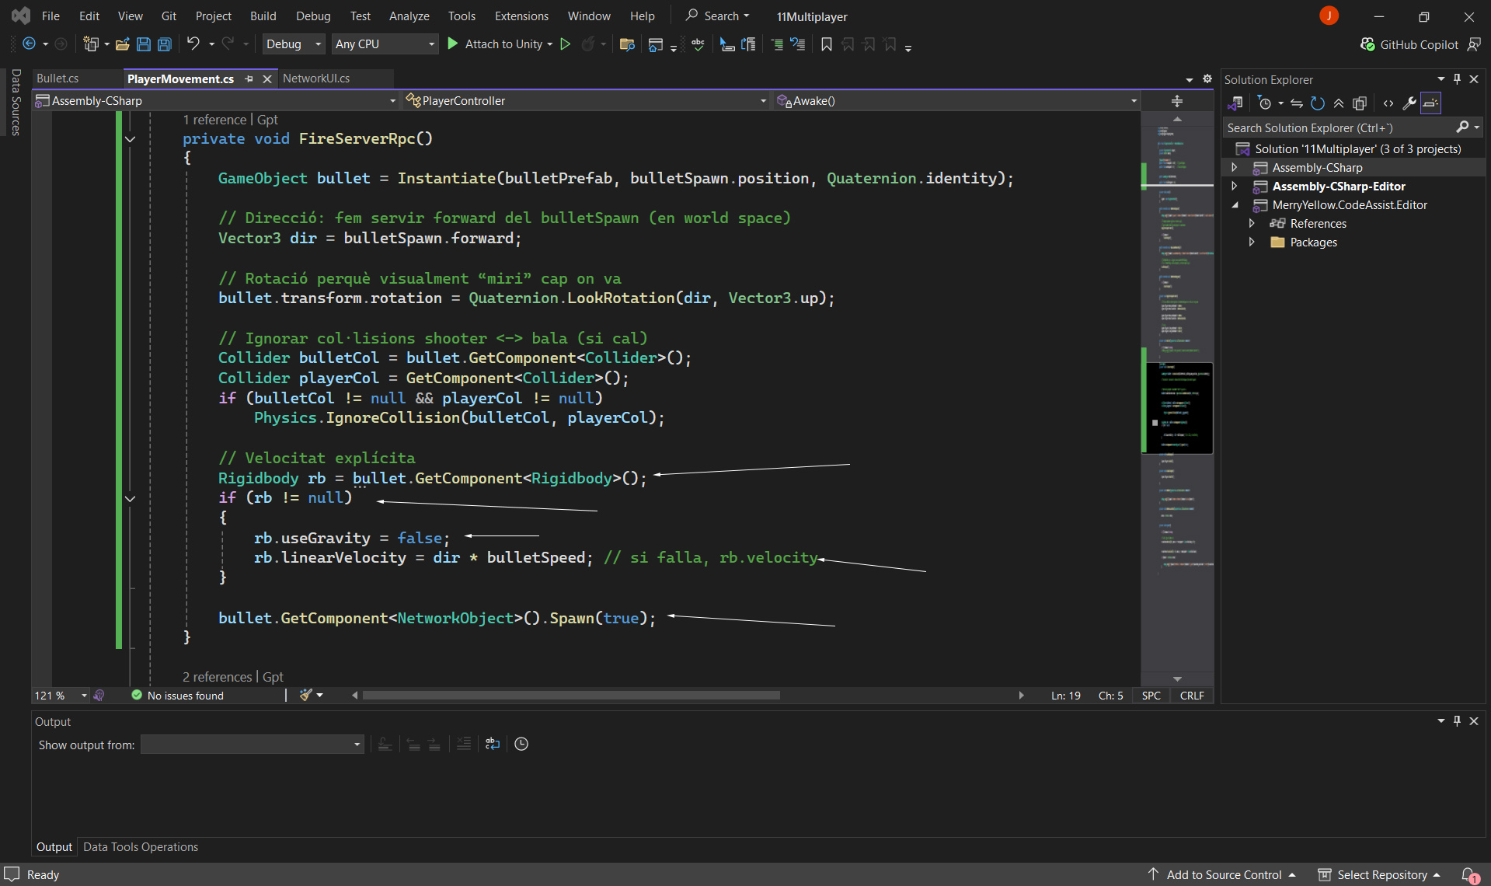Open Solution Explorer properties wrench icon
Screen dimensions: 1491x886
tap(1409, 103)
